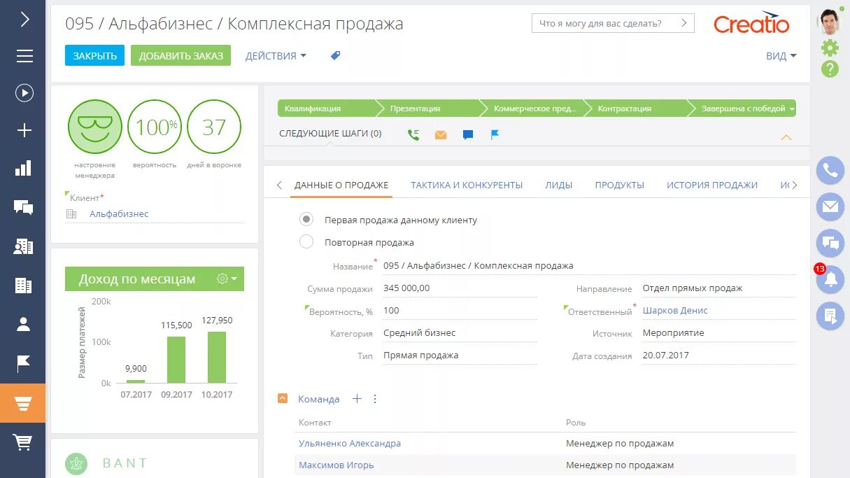This screenshot has width=850, height=478.
Task: Open Шарков Денис responsible link
Action: [x=675, y=311]
